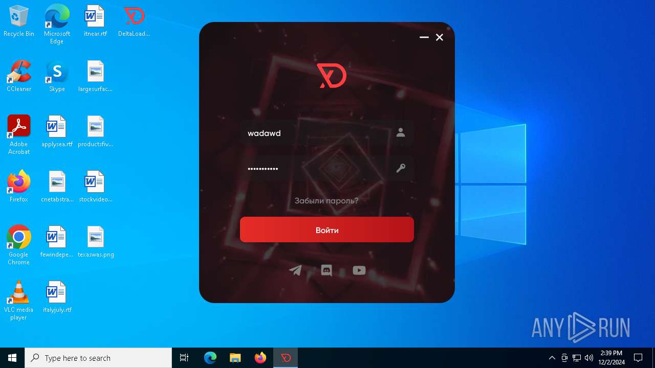Open the Windows Start menu

[x=12, y=358]
